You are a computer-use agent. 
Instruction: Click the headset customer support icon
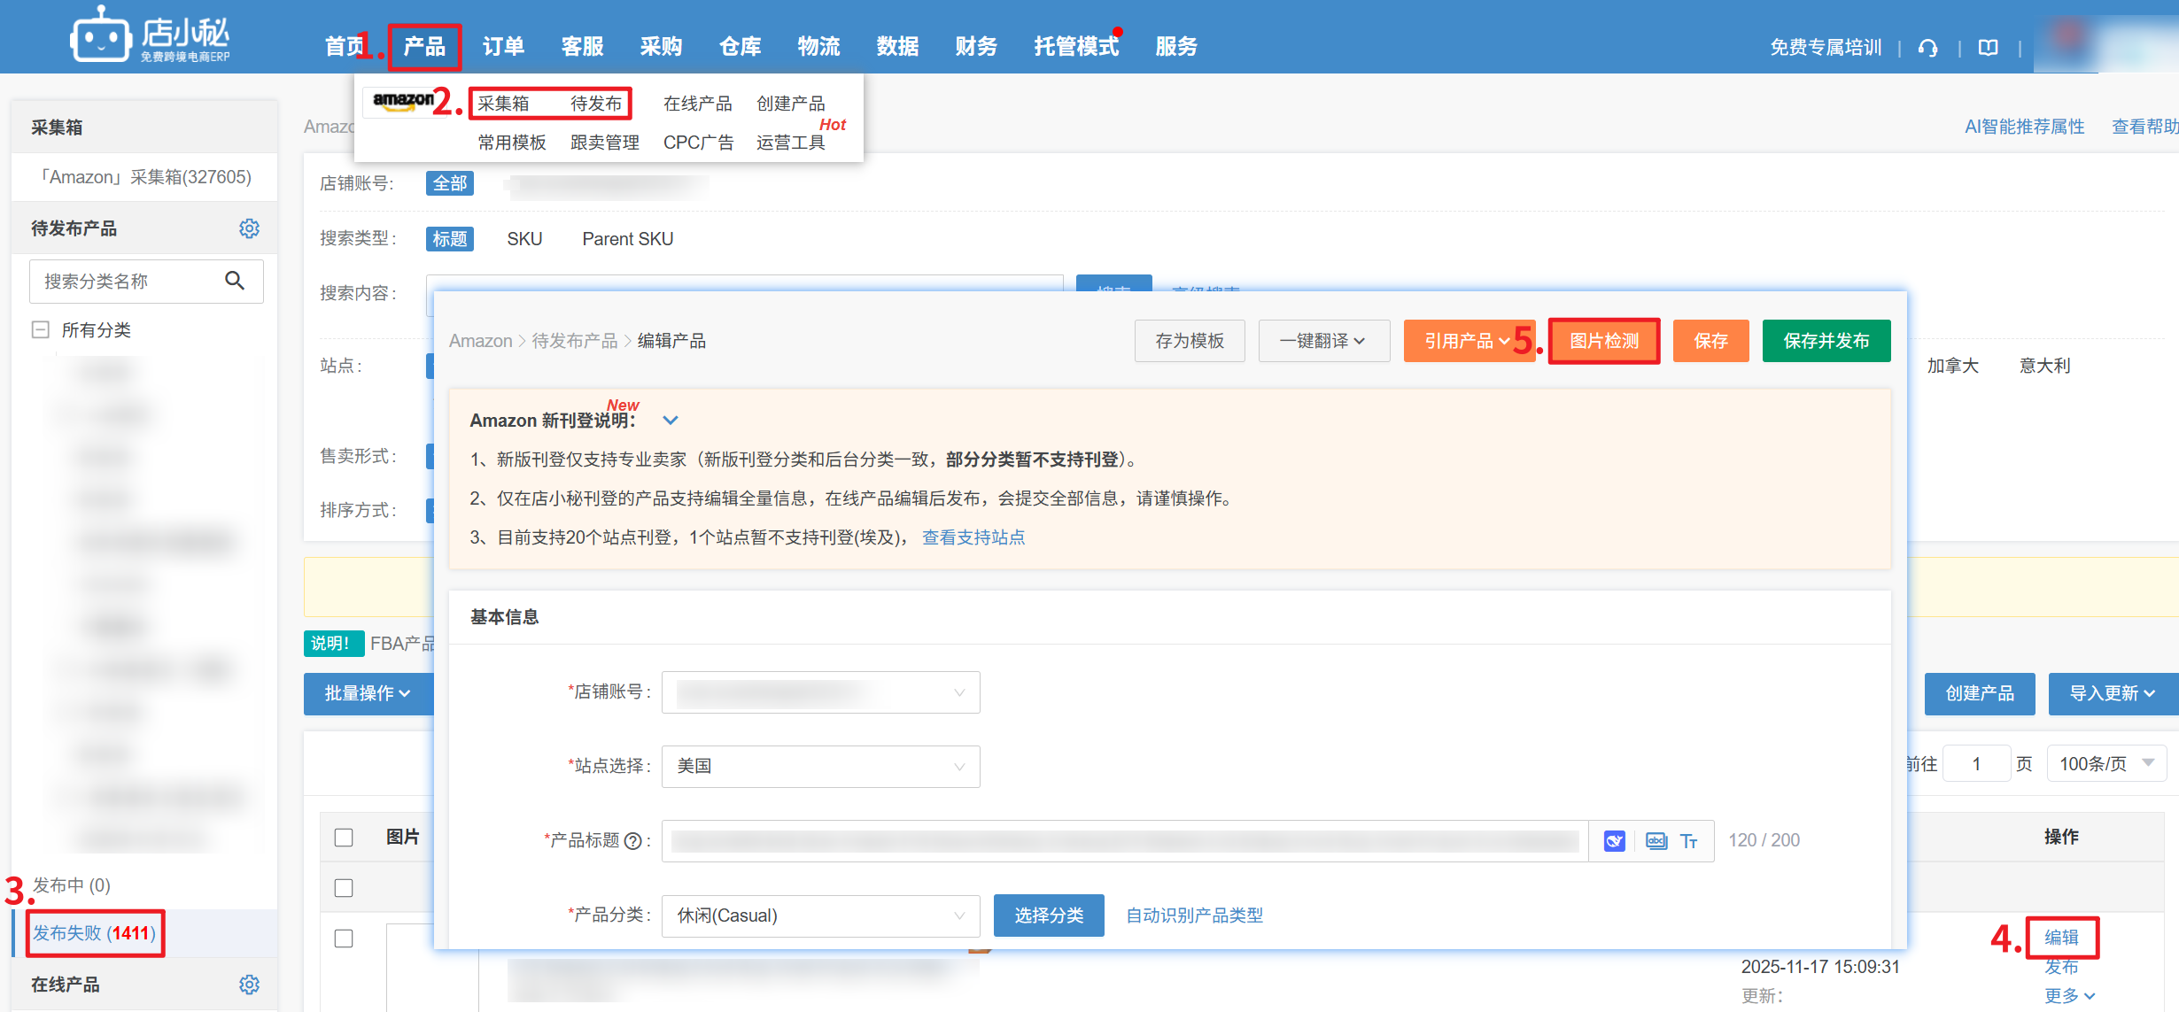coord(1927,48)
